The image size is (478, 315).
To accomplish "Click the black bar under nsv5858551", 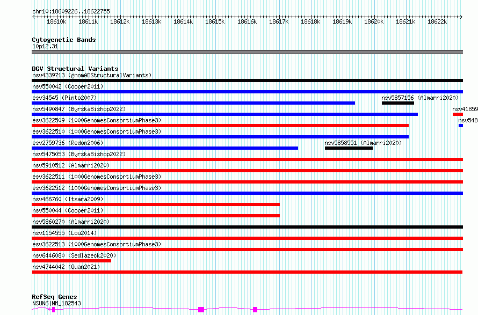I will (x=349, y=148).
